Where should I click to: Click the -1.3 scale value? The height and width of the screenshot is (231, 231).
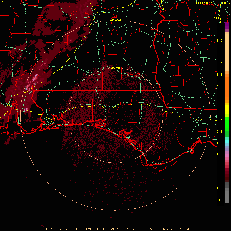point(218,188)
